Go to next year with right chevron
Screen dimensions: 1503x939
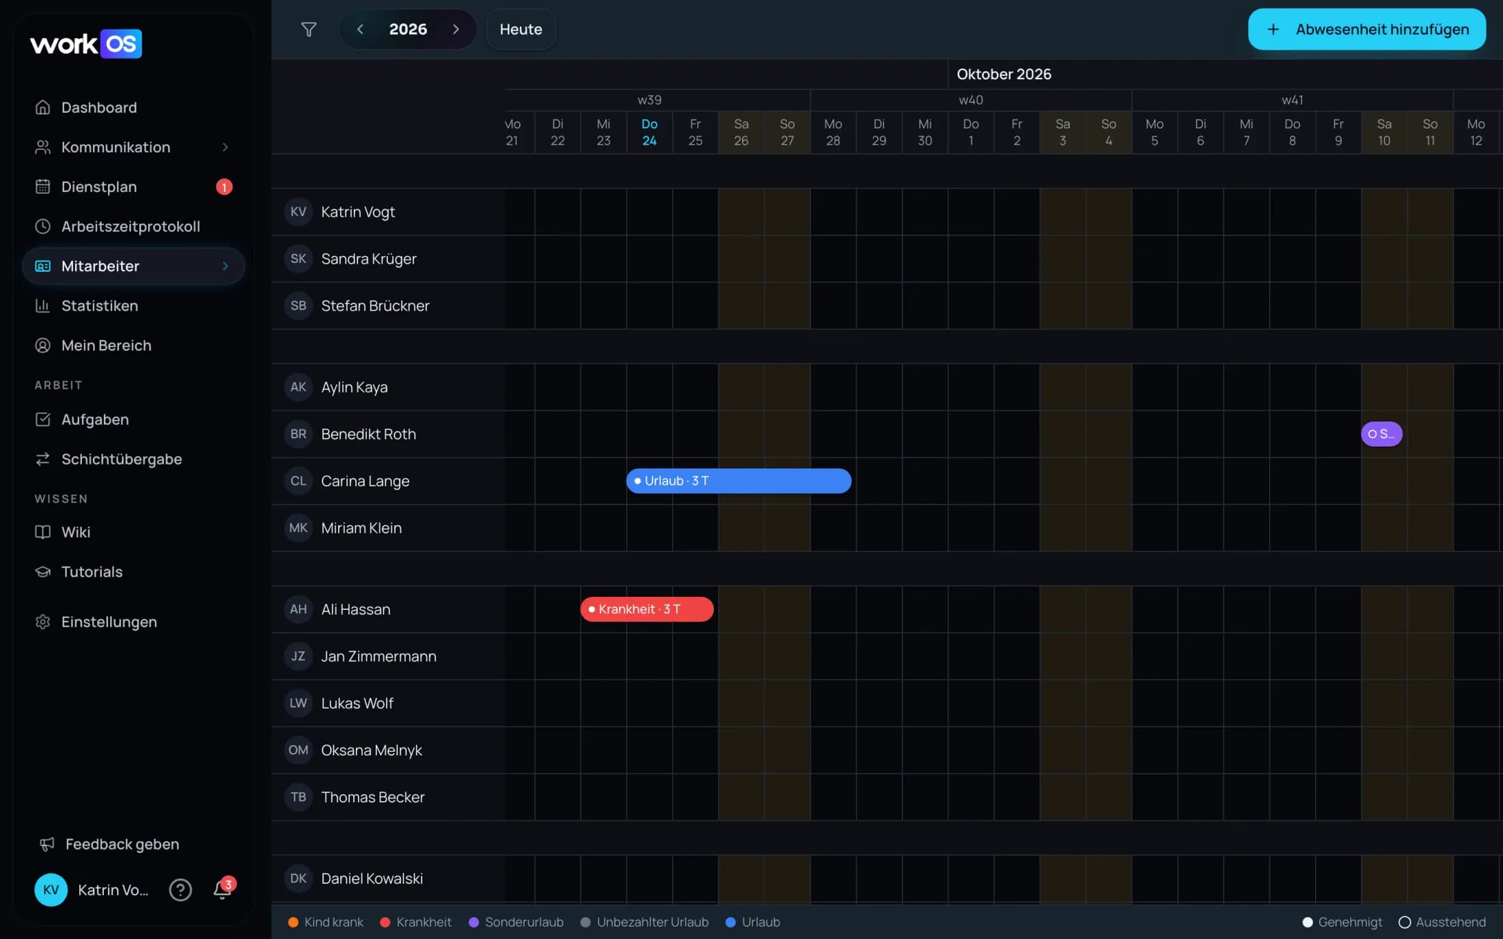(456, 29)
